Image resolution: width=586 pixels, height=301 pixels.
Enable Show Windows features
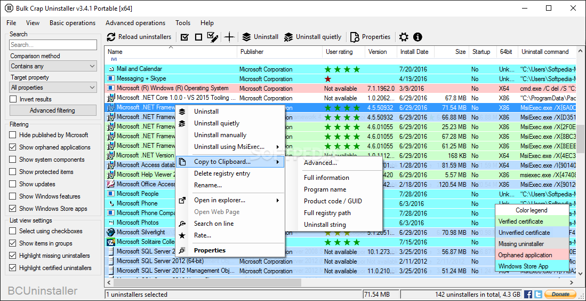click(13, 196)
